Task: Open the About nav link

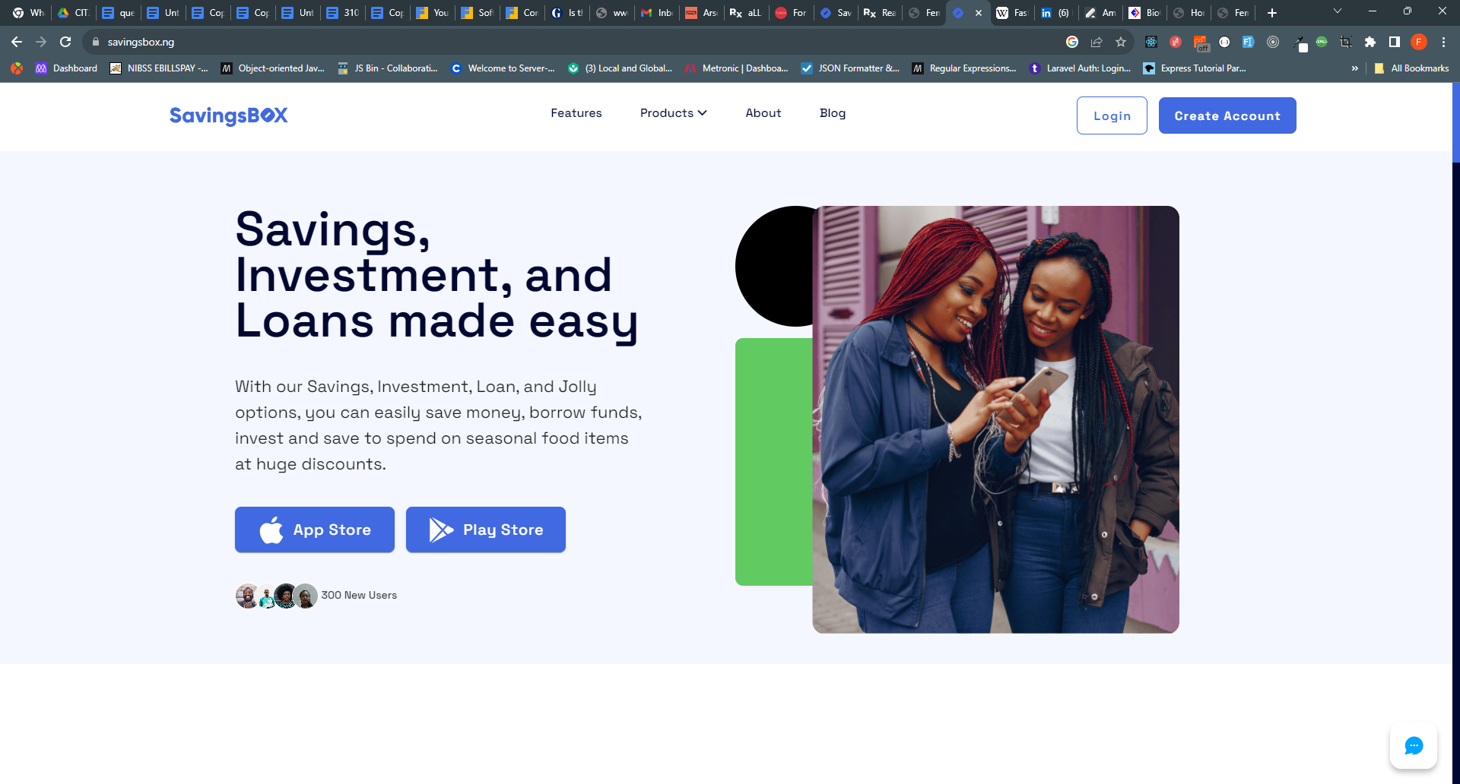Action: pos(763,113)
